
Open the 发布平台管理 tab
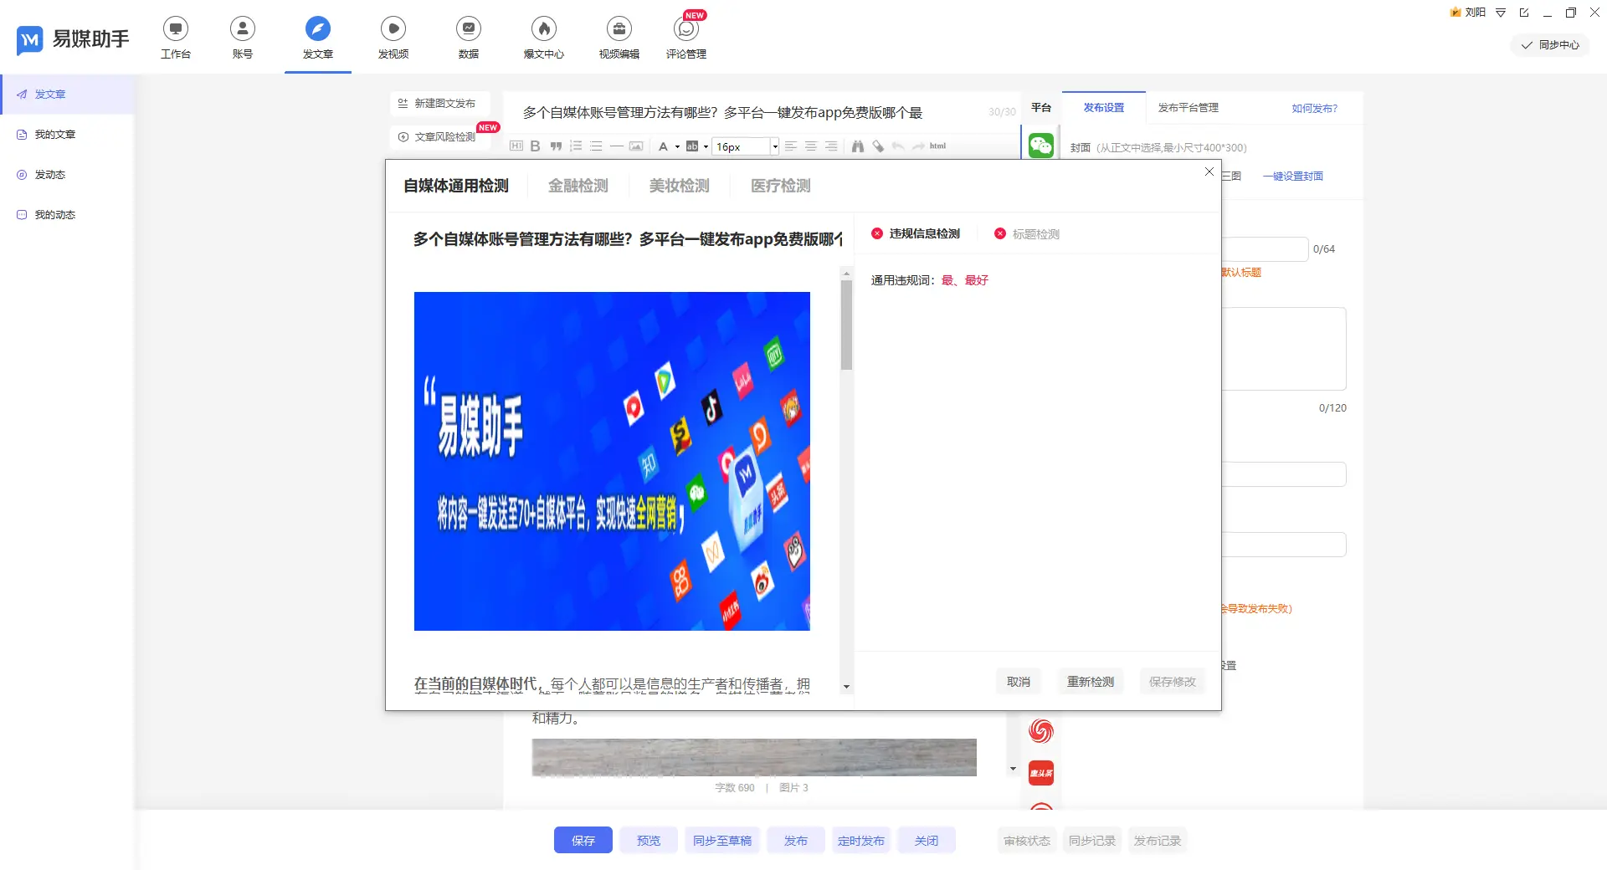[1188, 108]
